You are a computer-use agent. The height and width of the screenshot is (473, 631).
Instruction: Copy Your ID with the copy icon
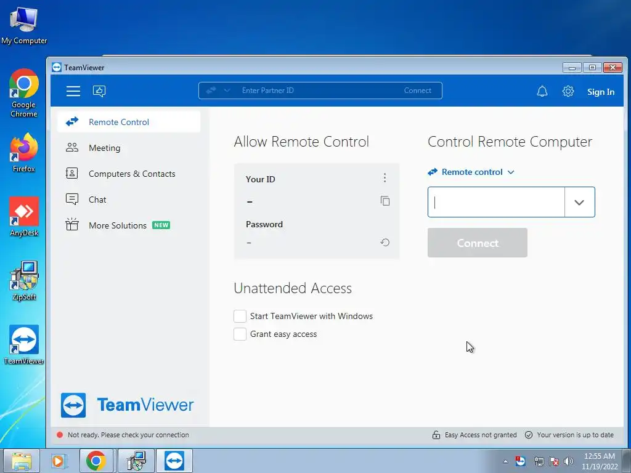click(x=385, y=201)
